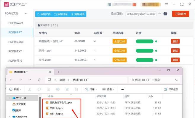Click the 添加文件 button
195x118 pixels.
click(44, 14)
